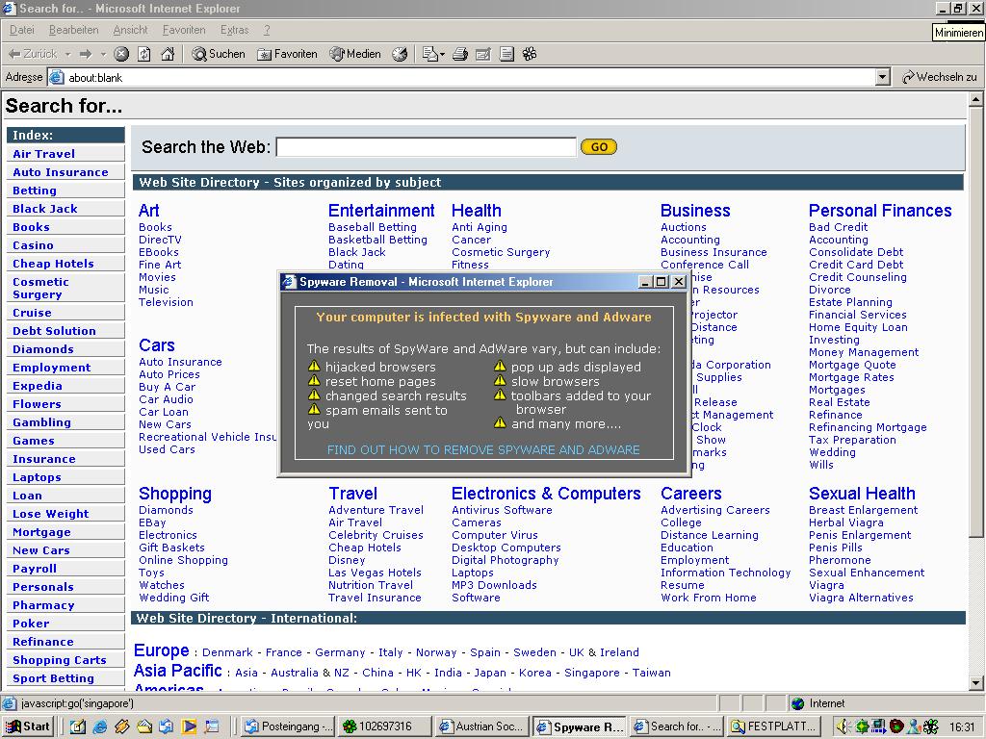Click the Windows Start button
This screenshot has width=986, height=739.
pos(28,726)
